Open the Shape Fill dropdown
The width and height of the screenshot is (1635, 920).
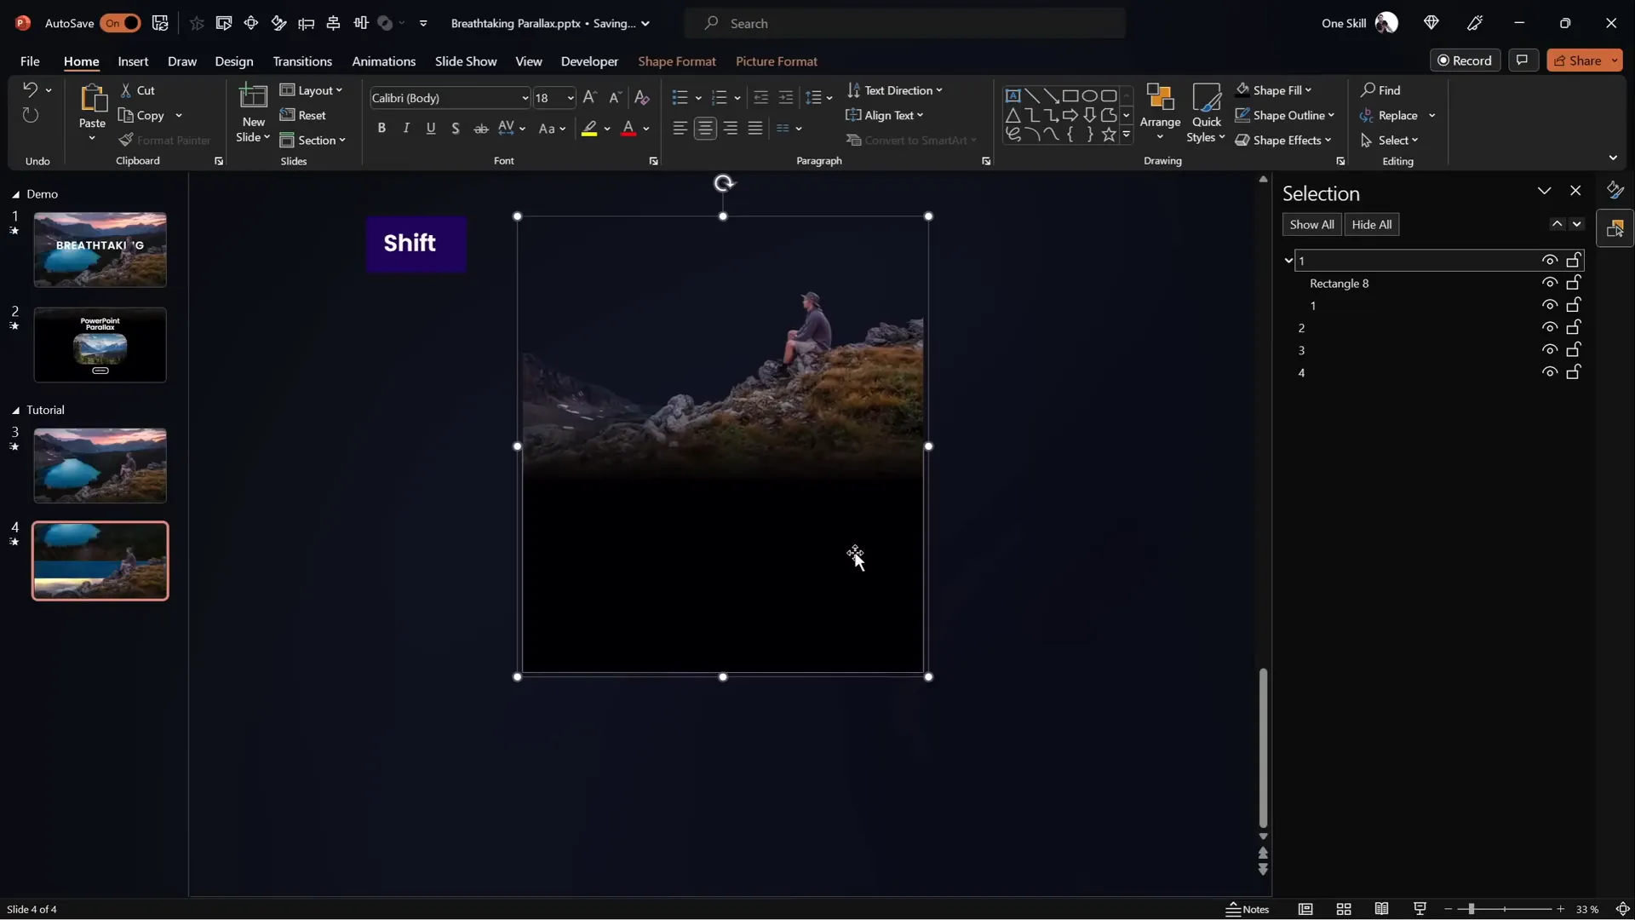pos(1308,90)
